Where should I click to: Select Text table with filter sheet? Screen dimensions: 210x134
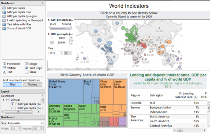click(19, 24)
